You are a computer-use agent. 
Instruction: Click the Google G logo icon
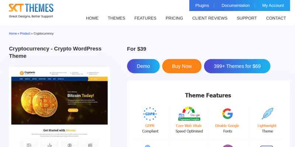pyautogui.click(x=227, y=114)
